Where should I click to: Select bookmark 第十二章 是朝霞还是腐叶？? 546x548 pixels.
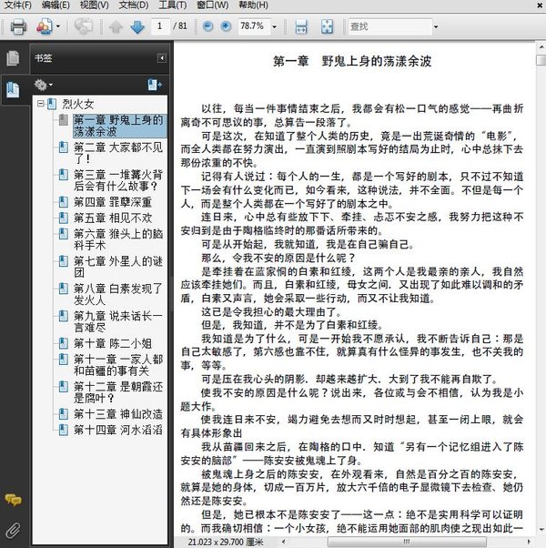pos(118,392)
